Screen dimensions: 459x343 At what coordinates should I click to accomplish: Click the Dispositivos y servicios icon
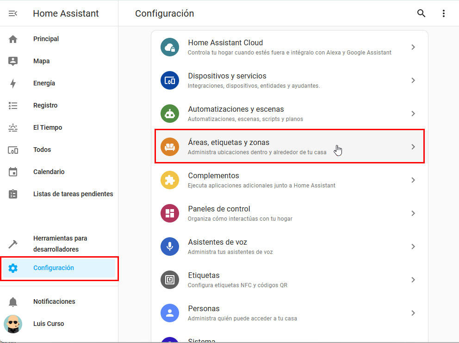point(169,80)
